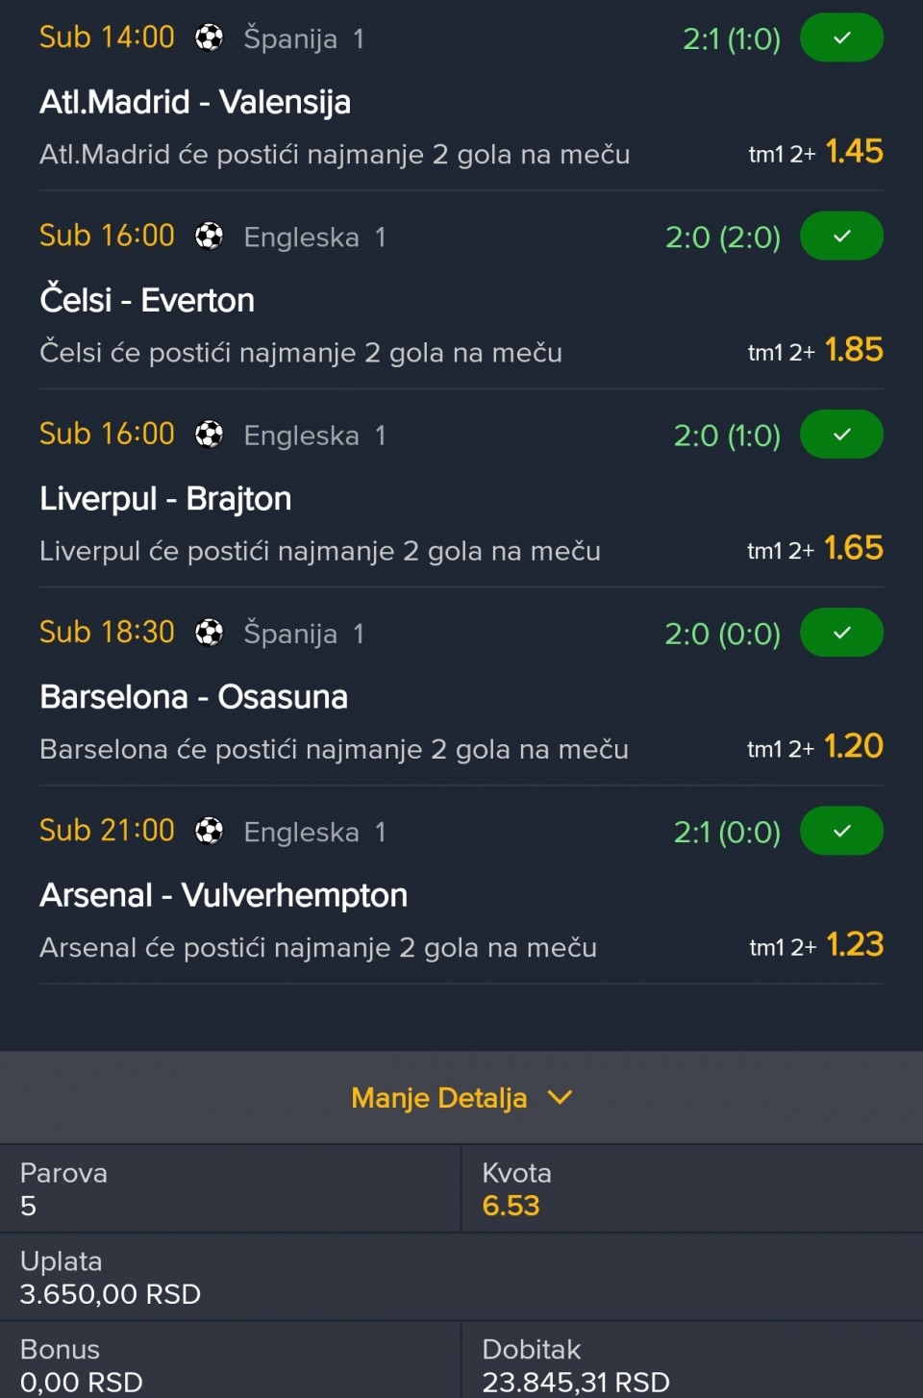Viewport: 923px width, 1398px height.
Task: Open the Atl.Madrid - Valensija match
Action: (x=195, y=102)
